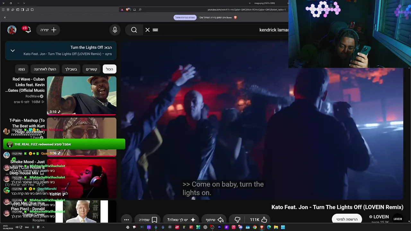The image size is (411, 231).
Task: Click the Rod Wave Cuban Links video title
Action: [25, 85]
